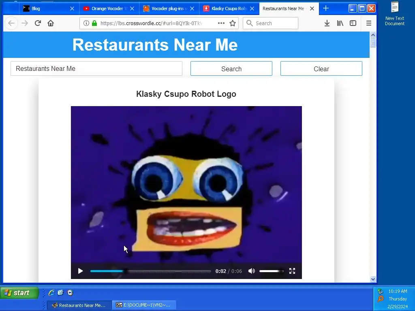Open the Firefox hamburger menu
Viewport: 415px width, 311px height.
click(x=368, y=23)
